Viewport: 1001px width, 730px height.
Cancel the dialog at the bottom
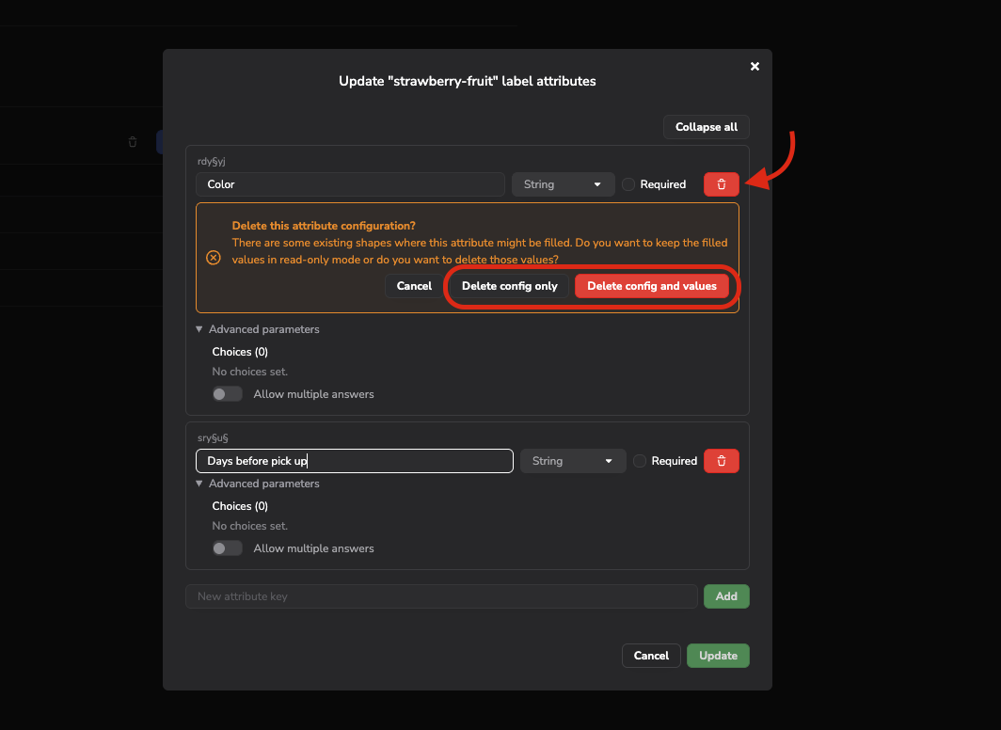point(651,656)
